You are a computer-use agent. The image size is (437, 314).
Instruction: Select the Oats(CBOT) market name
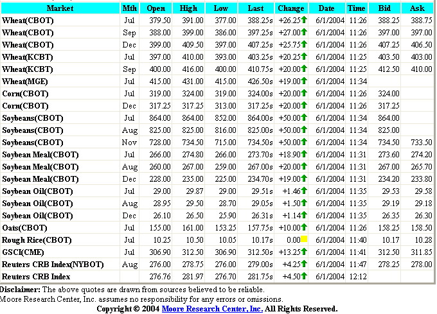(25, 228)
